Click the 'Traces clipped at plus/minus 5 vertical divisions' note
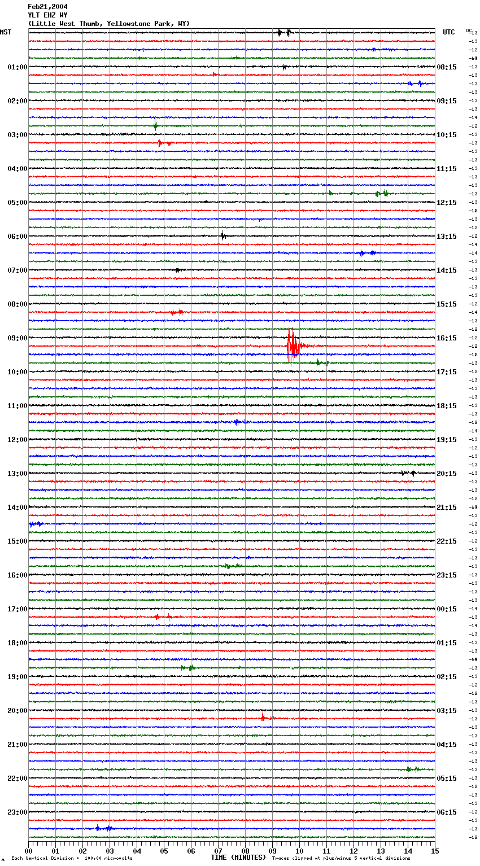The height and width of the screenshot is (866, 480). (341, 858)
